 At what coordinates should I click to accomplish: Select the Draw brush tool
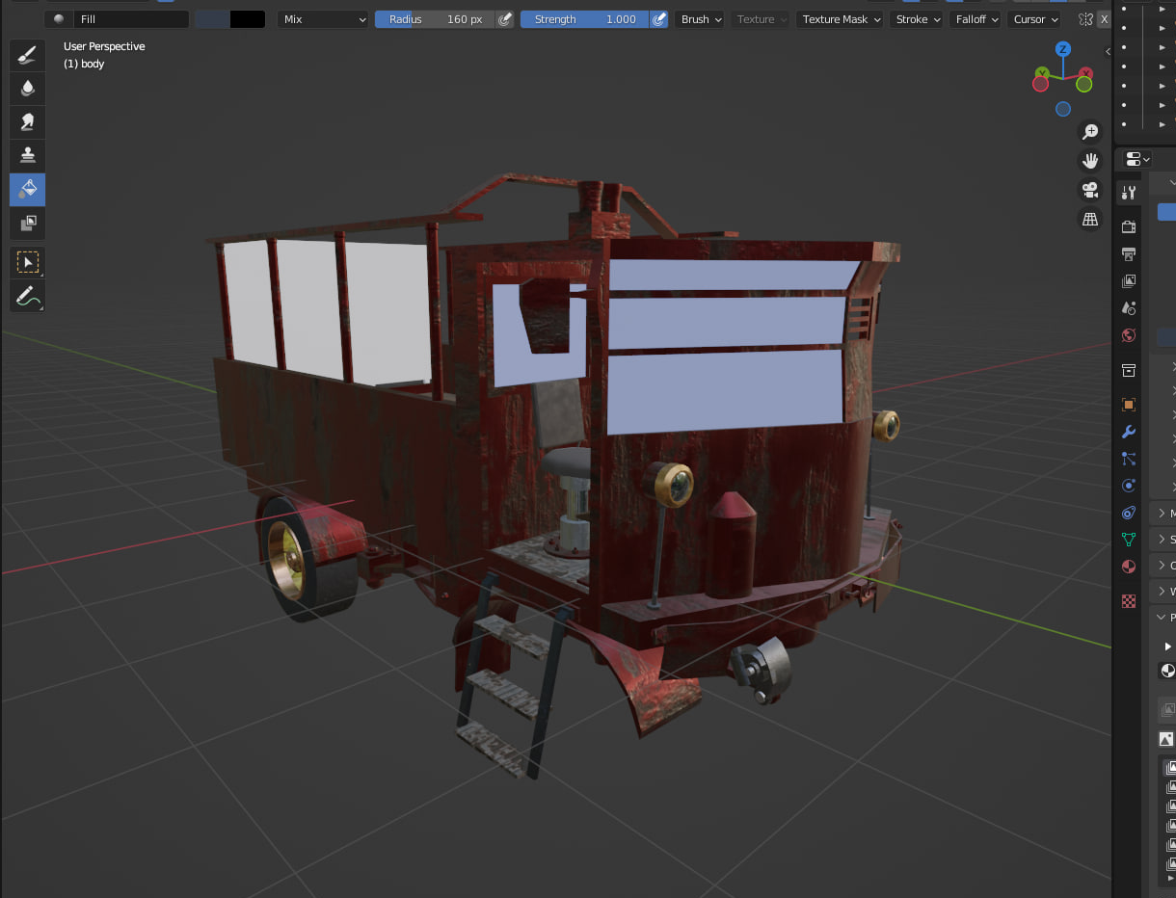pyautogui.click(x=28, y=55)
